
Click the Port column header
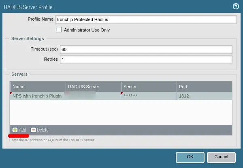[205, 87]
